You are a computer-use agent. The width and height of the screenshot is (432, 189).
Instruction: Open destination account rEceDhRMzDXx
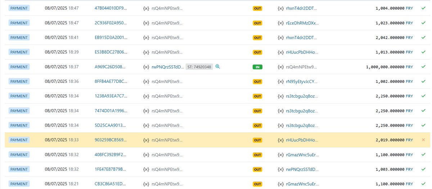(302, 23)
